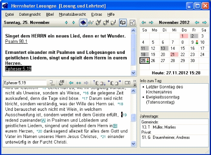The width and height of the screenshot is (211, 155).
Task: Click 'Heute: 27.11.2012 15:28' line
Action: click(176, 73)
